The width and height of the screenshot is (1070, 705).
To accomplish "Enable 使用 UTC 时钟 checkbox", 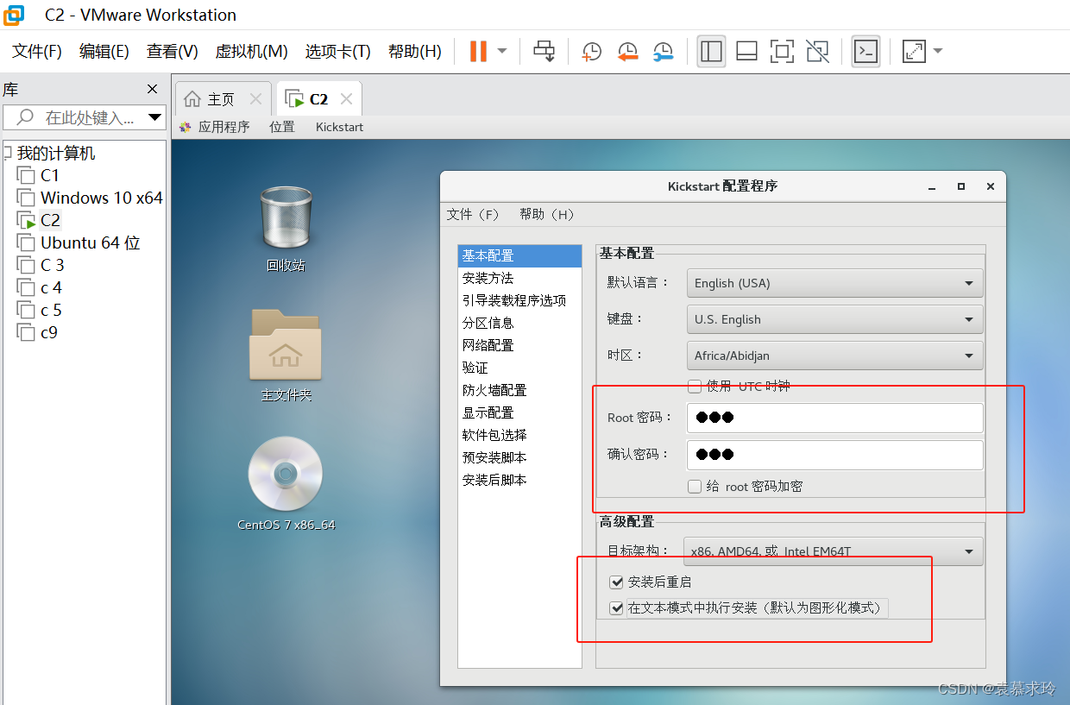I will tap(695, 387).
